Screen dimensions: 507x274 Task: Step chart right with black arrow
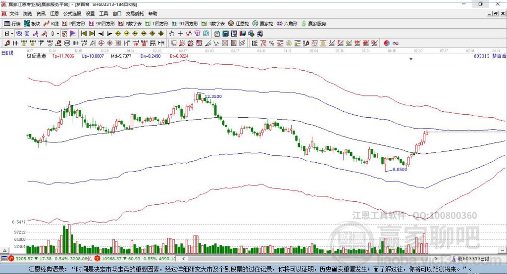click(x=109, y=34)
